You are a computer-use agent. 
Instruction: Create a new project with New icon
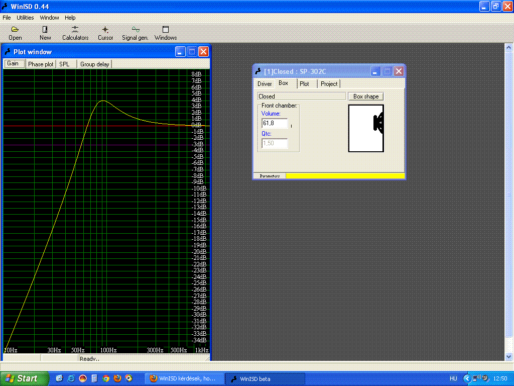[x=45, y=33]
